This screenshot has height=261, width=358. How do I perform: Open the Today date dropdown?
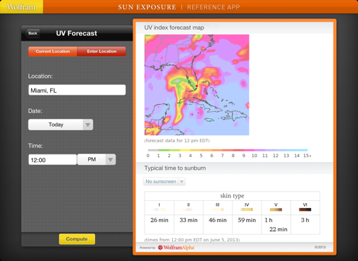point(61,124)
